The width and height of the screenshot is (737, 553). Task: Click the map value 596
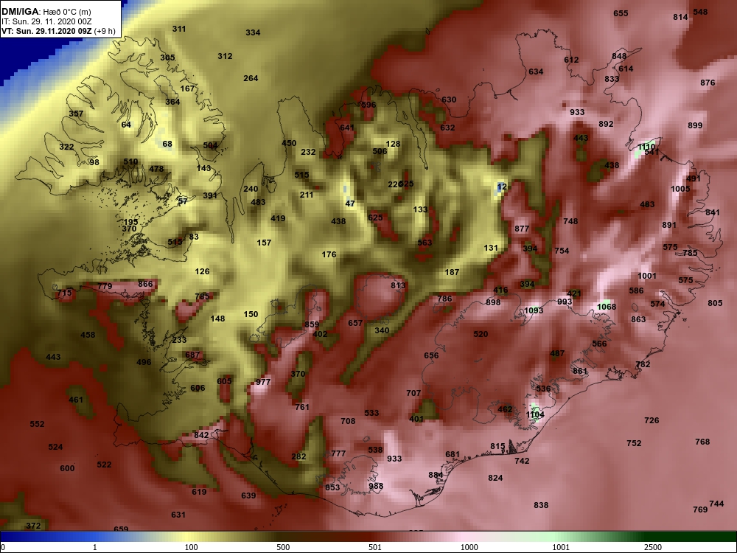368,105
